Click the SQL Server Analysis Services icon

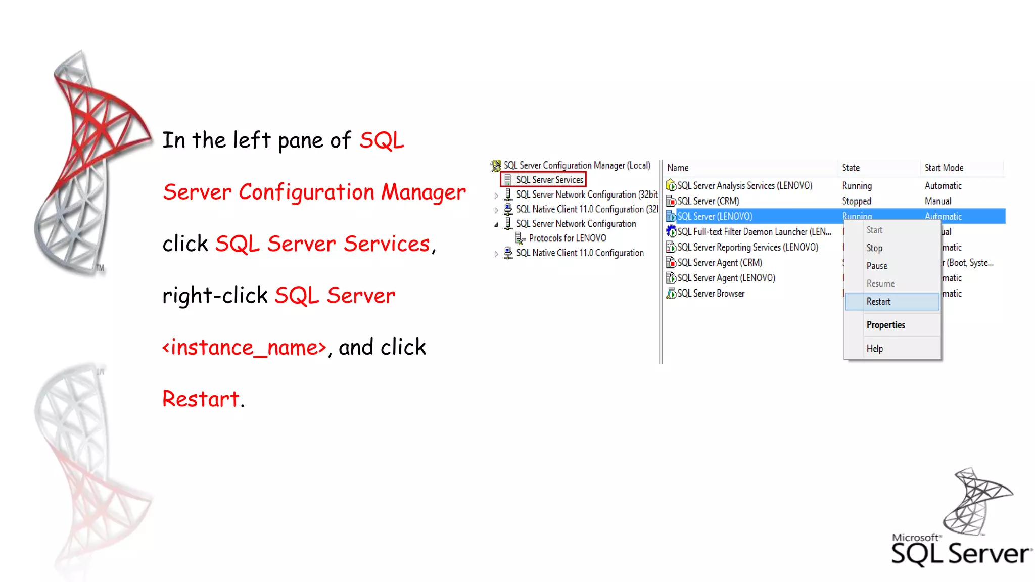click(671, 185)
